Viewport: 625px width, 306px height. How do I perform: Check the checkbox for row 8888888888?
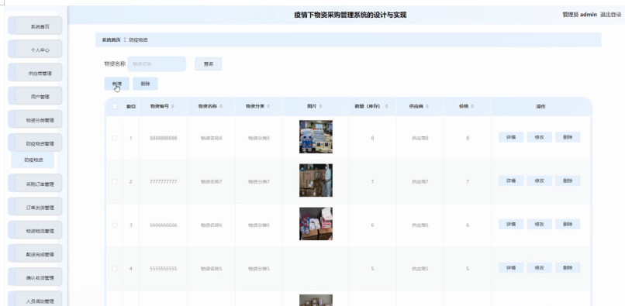115,138
